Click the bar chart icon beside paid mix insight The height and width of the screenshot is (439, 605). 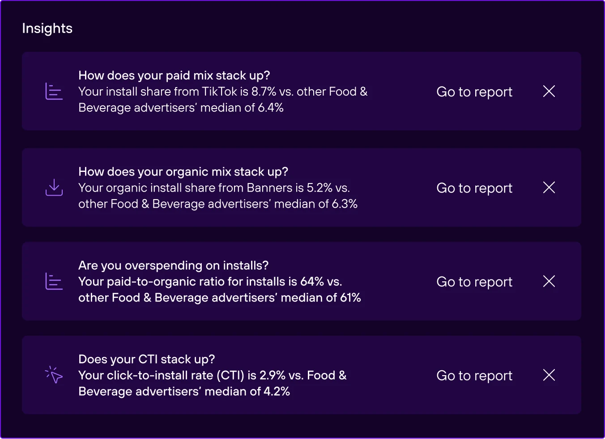tap(54, 92)
